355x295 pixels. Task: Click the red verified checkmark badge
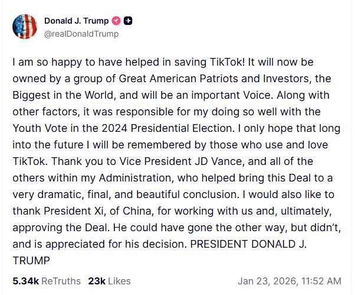[x=116, y=21]
